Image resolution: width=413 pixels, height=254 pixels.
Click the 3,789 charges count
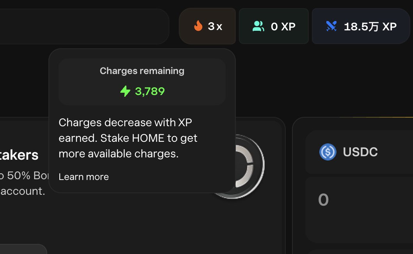point(150,92)
